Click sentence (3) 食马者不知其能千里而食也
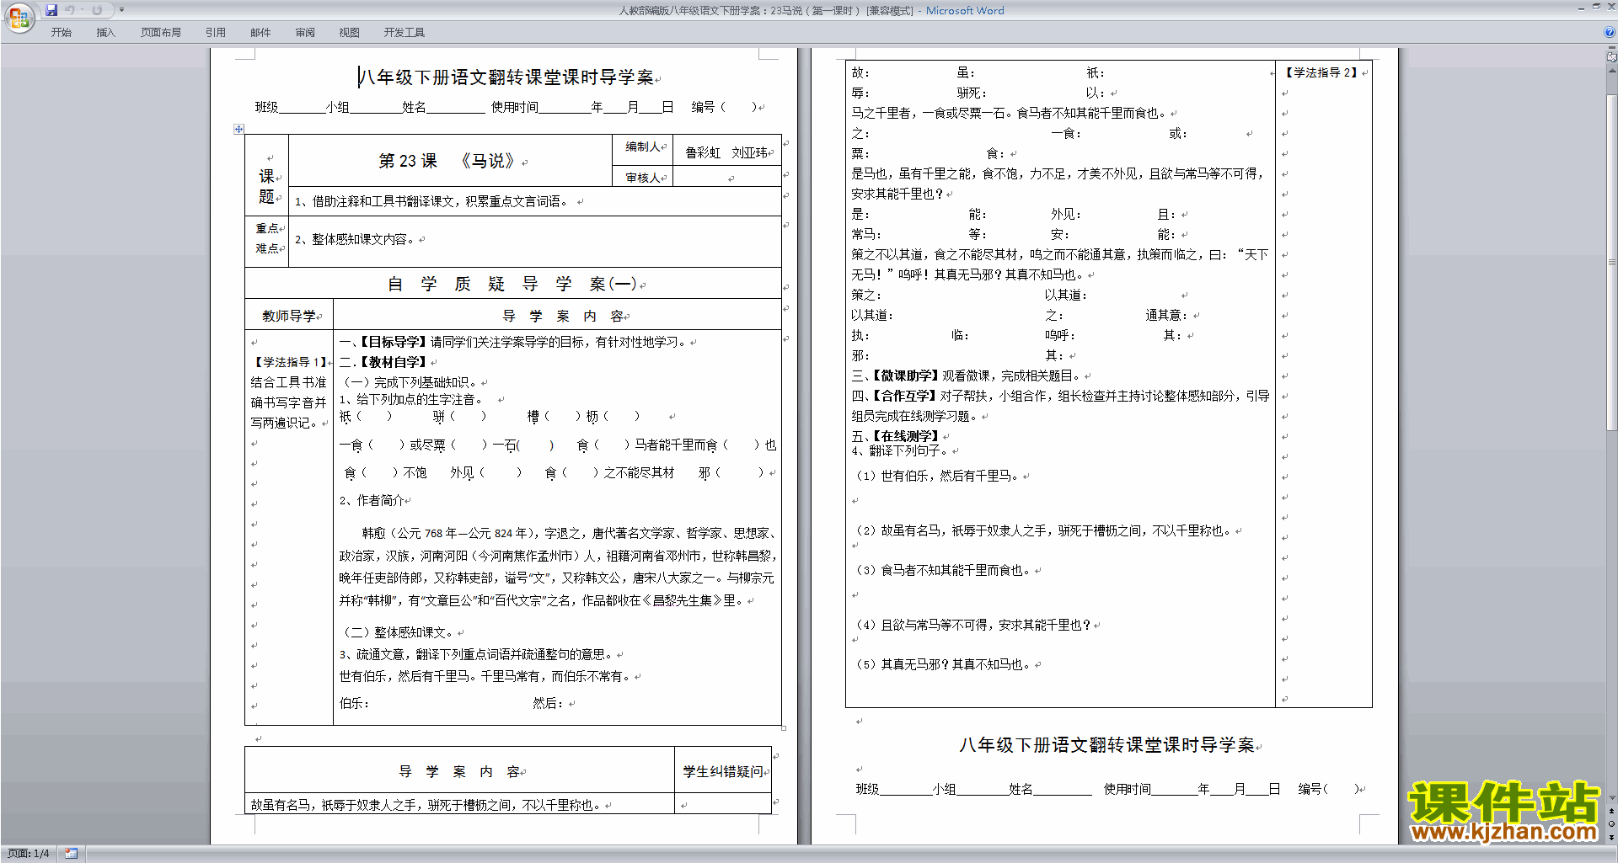This screenshot has height=863, width=1618. (945, 570)
